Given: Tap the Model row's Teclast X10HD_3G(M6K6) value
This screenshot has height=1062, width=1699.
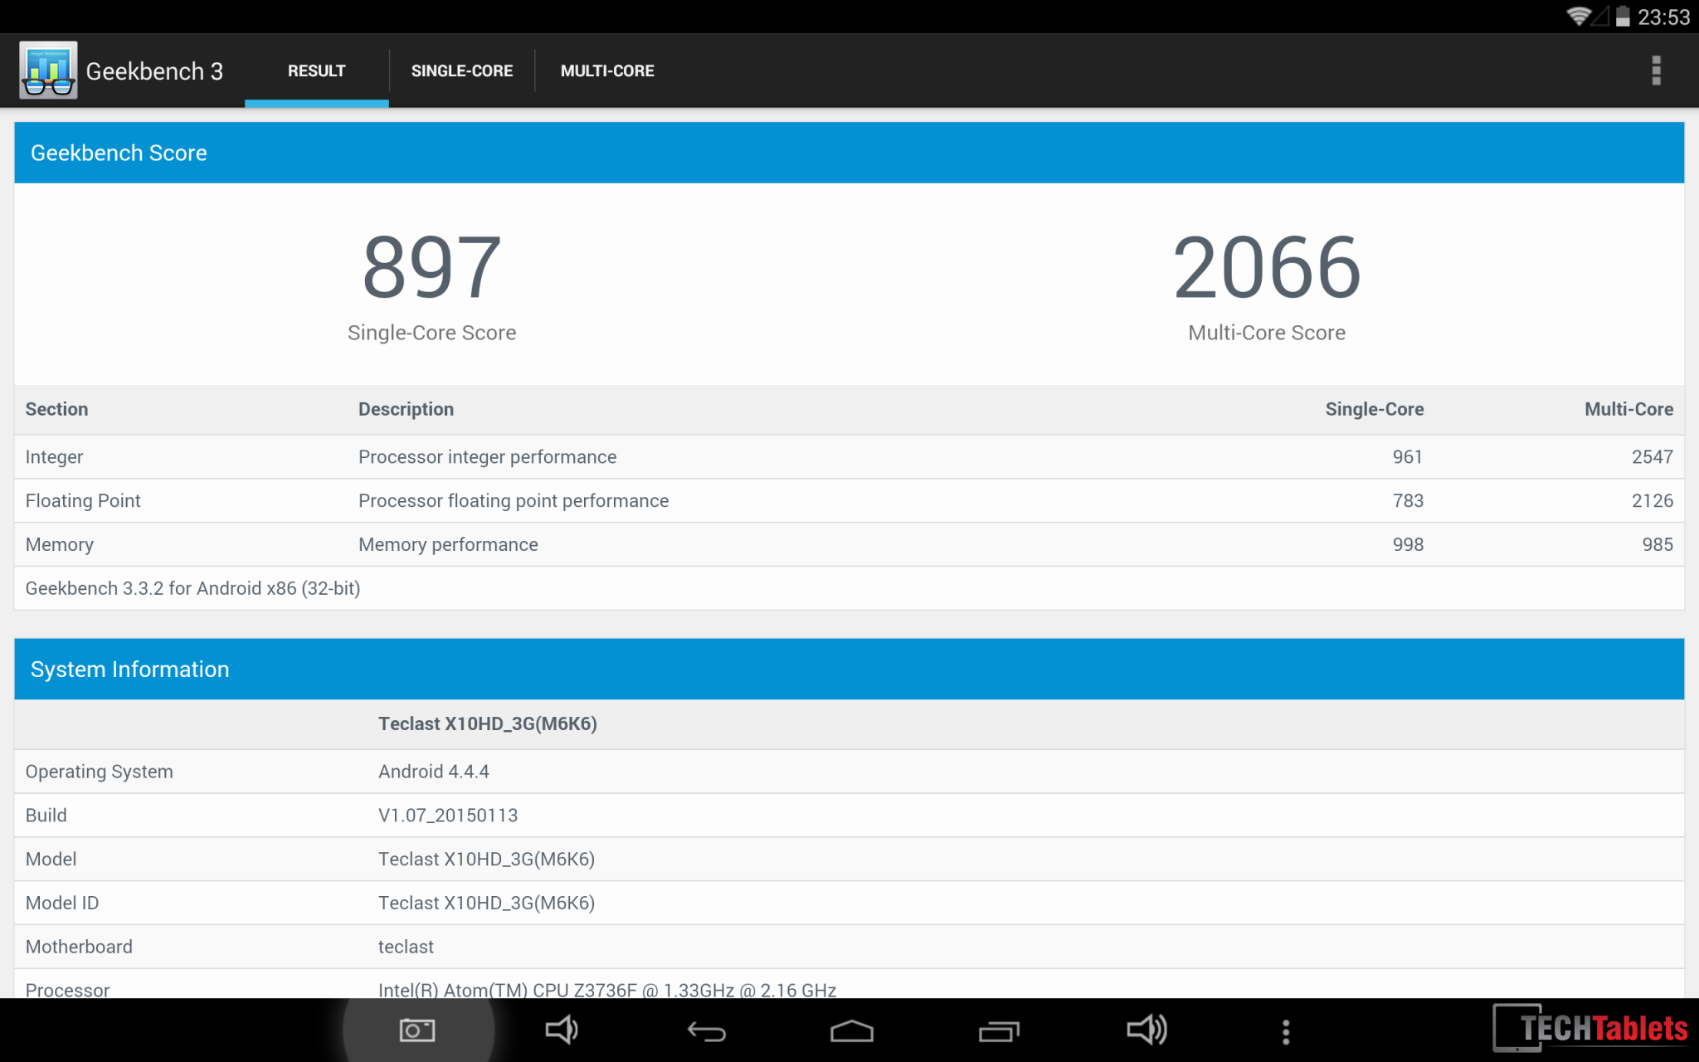Looking at the screenshot, I should pyautogui.click(x=487, y=860).
